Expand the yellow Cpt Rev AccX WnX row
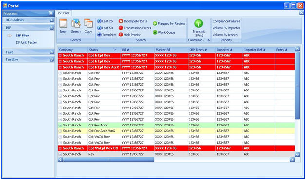The height and width of the screenshot is (180, 306). [60, 131]
